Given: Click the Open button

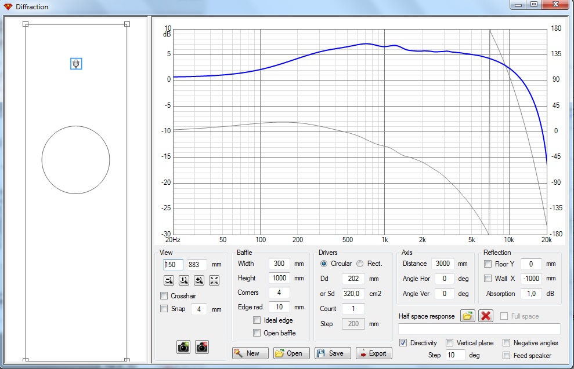Looking at the screenshot, I should click(x=291, y=353).
